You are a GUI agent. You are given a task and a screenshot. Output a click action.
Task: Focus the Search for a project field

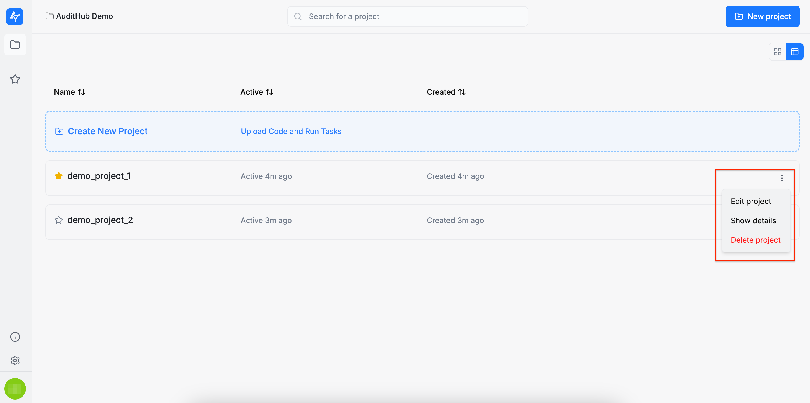pos(407,16)
